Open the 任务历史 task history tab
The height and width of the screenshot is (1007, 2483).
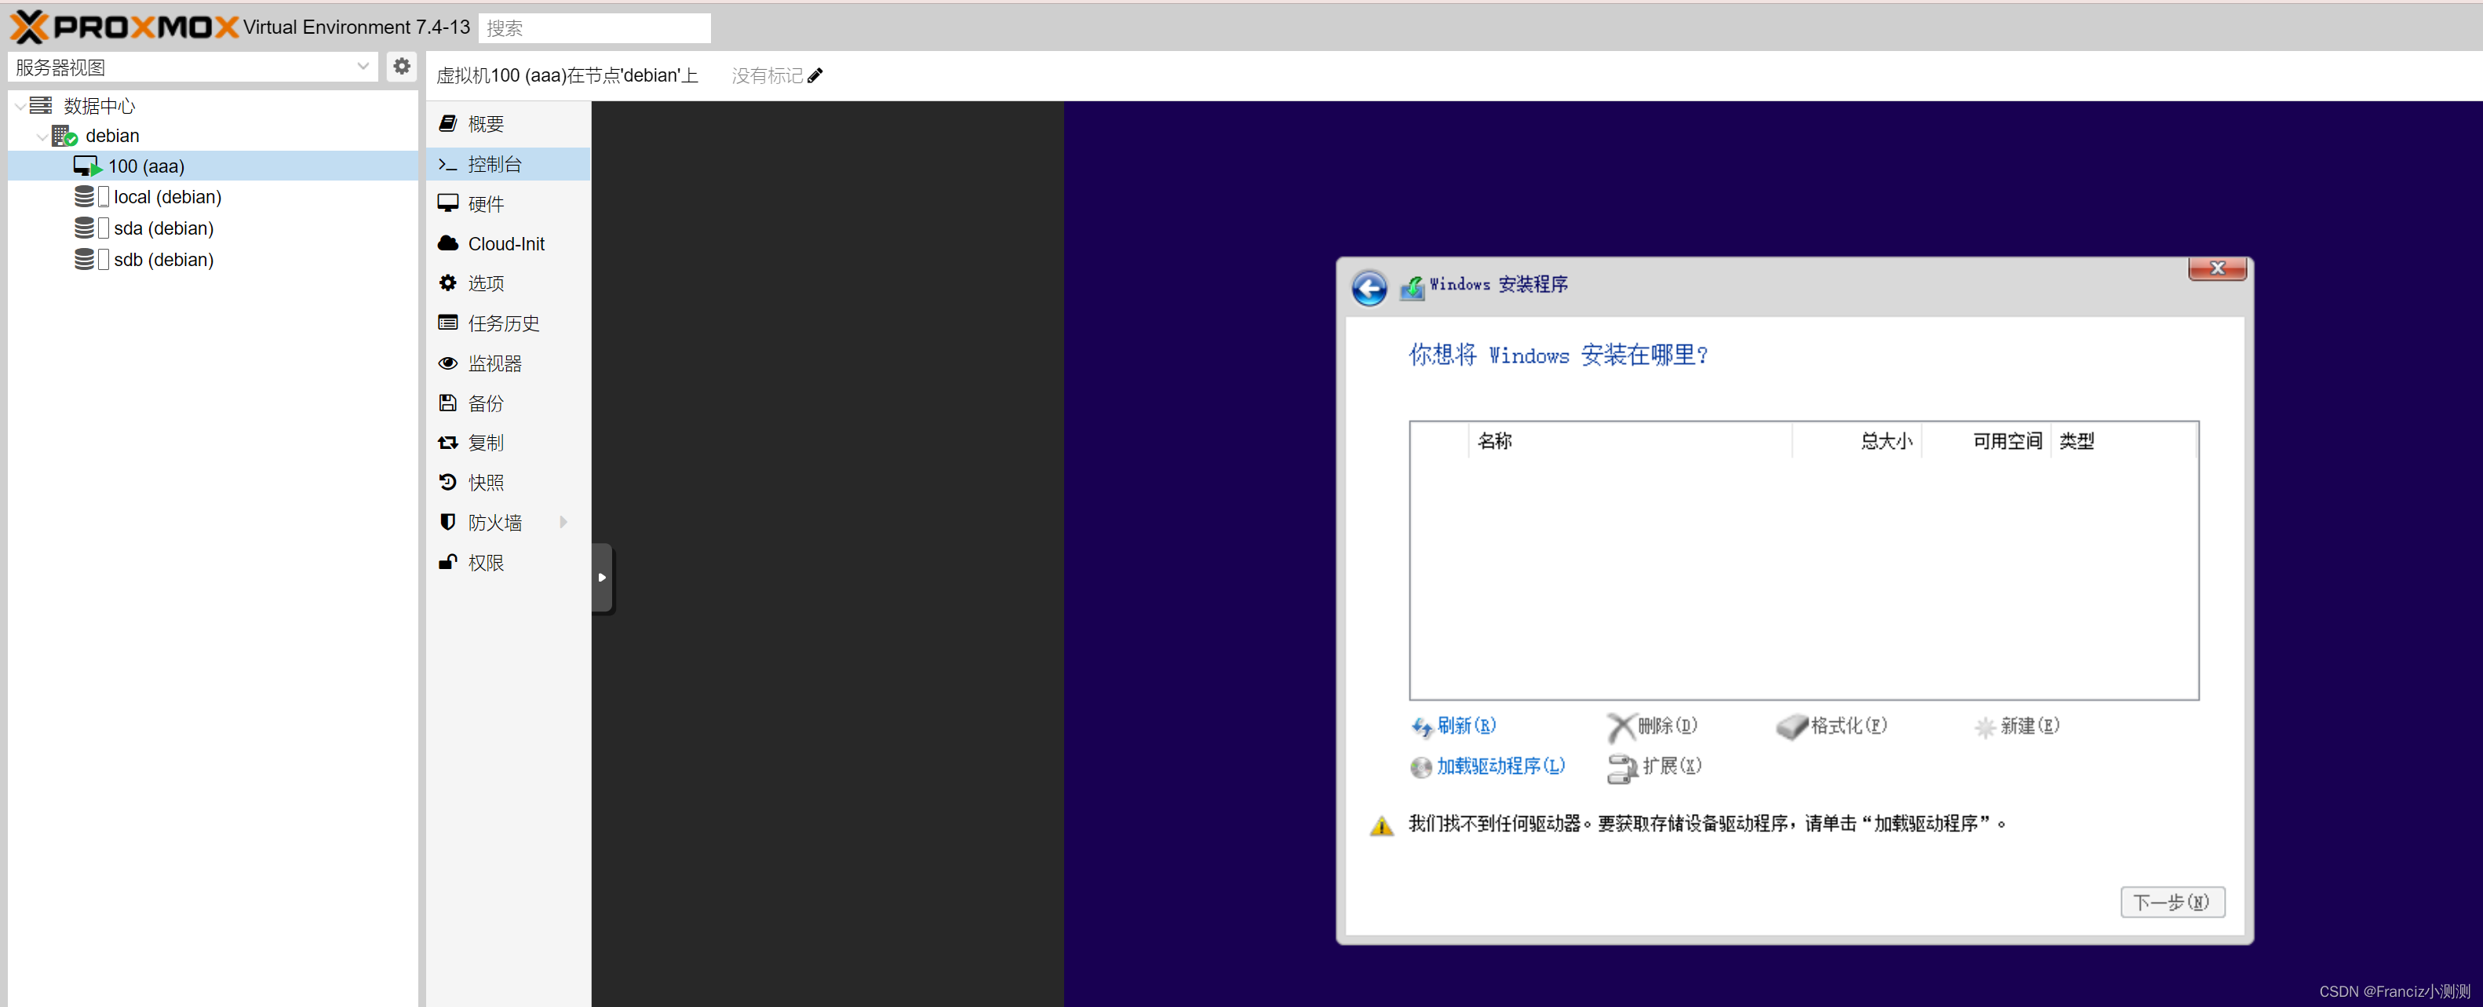pyautogui.click(x=508, y=323)
